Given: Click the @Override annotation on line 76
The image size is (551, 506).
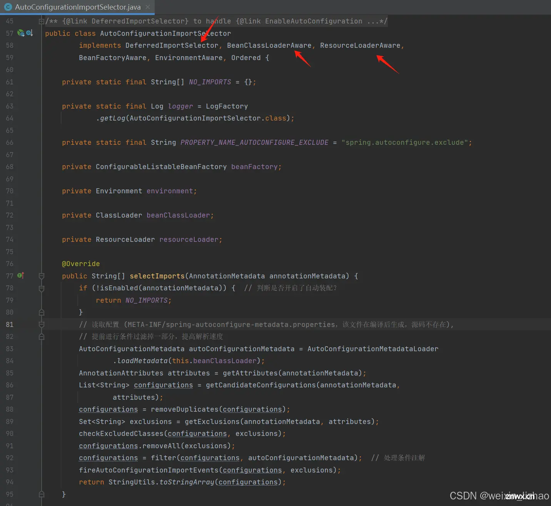Looking at the screenshot, I should click(81, 264).
